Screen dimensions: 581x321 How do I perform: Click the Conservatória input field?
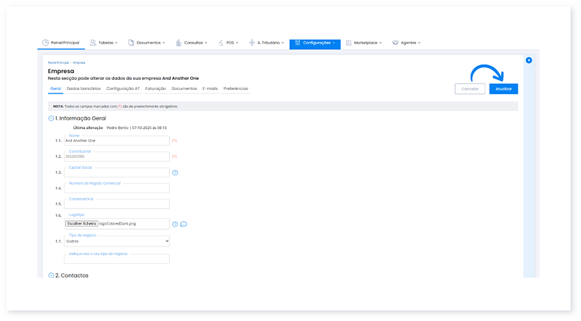(x=116, y=204)
